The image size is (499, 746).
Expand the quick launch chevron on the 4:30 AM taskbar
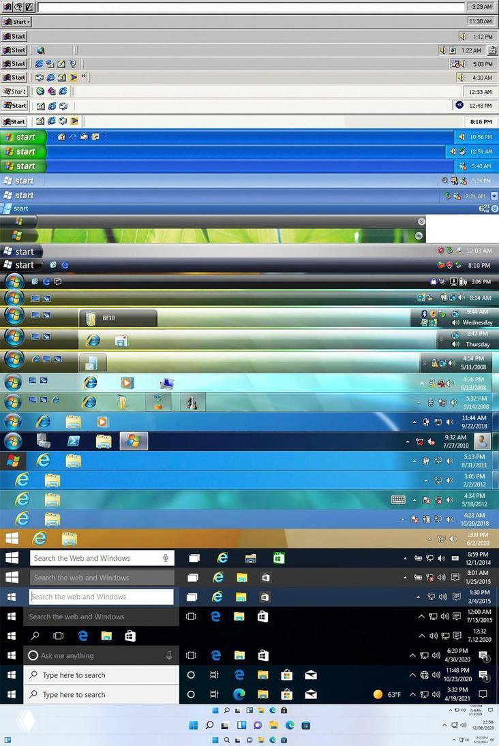point(84,76)
